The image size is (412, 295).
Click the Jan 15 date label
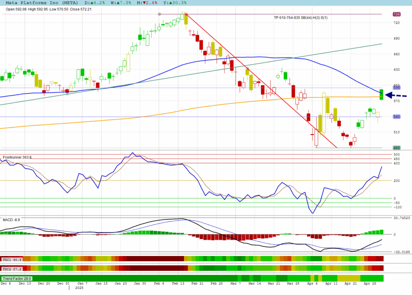pos(101,283)
